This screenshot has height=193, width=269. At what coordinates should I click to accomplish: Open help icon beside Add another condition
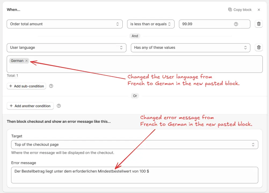click(59, 106)
